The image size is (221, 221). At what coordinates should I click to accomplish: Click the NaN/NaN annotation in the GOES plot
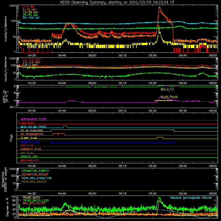point(169,97)
